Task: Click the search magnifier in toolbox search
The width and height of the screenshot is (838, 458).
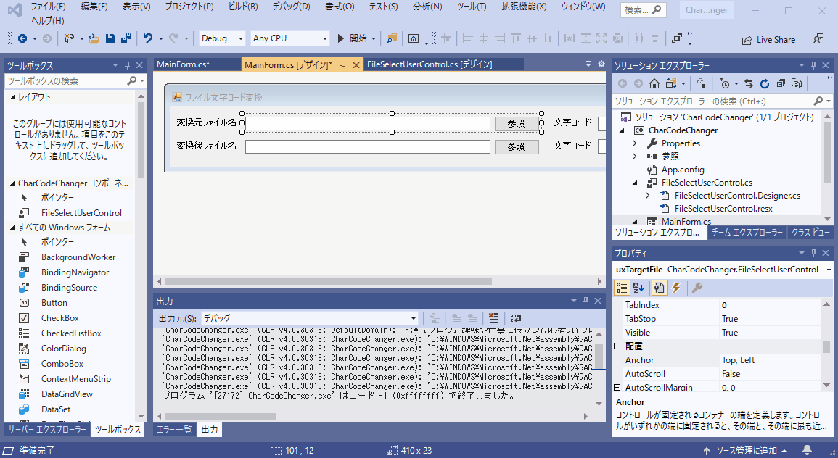Action: [x=131, y=80]
